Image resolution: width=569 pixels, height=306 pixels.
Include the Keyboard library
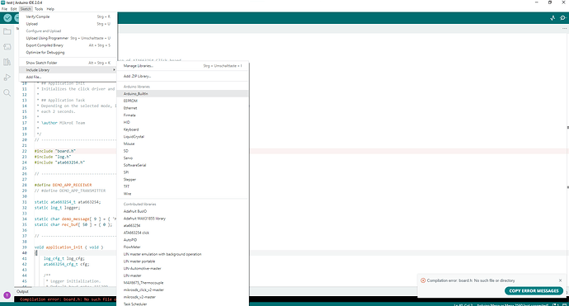tap(183, 129)
